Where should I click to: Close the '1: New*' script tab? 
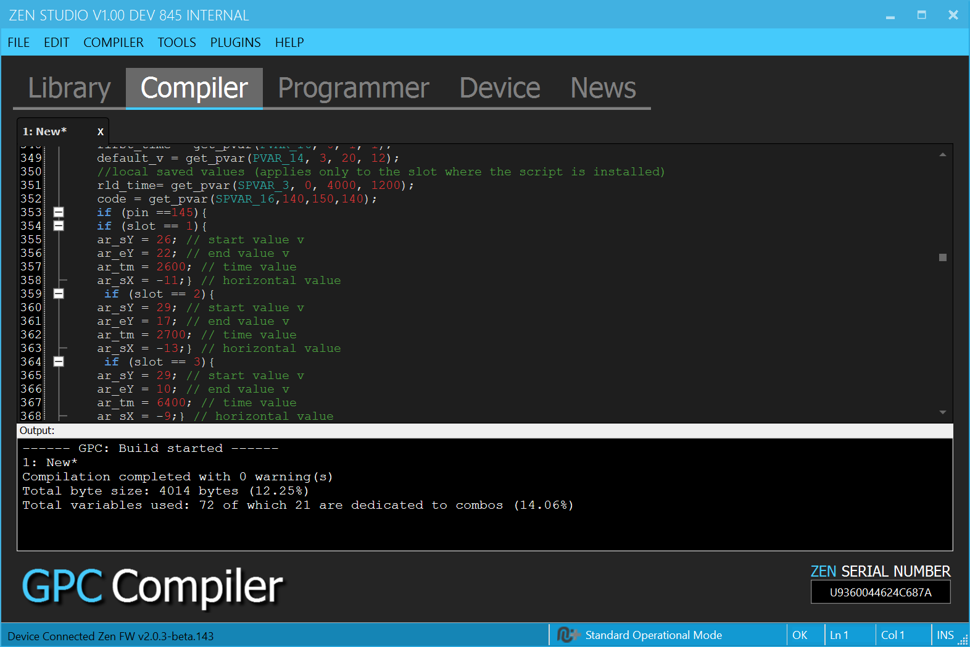(101, 131)
